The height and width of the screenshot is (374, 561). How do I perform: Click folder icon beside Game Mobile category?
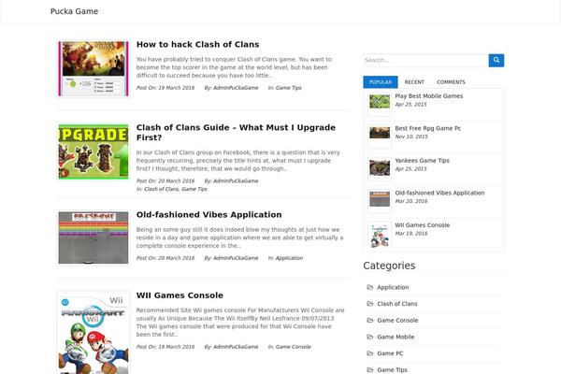point(370,337)
